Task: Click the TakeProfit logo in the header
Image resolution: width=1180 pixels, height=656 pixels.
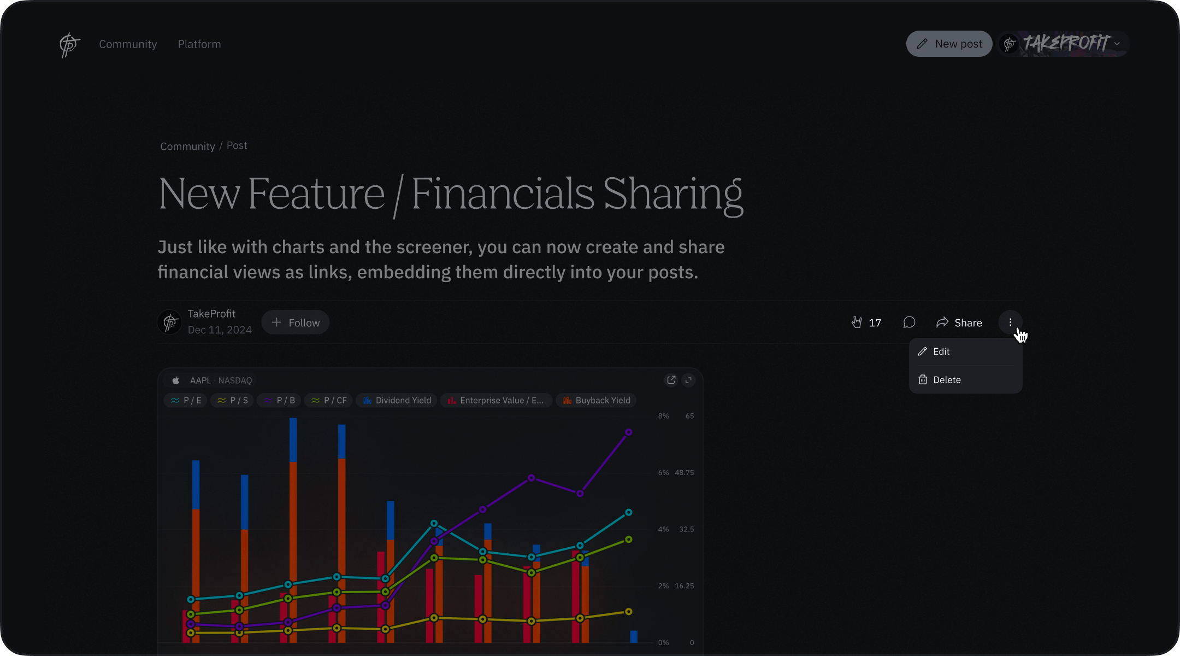Action: 70,44
